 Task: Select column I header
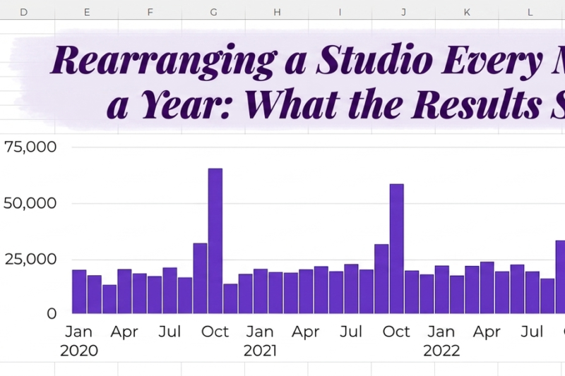pyautogui.click(x=340, y=12)
